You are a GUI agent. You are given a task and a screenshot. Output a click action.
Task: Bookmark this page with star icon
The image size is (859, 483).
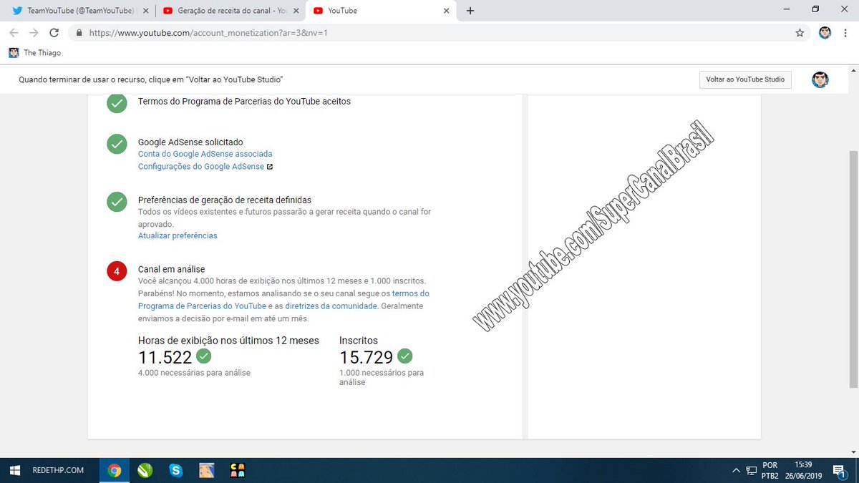coord(800,33)
